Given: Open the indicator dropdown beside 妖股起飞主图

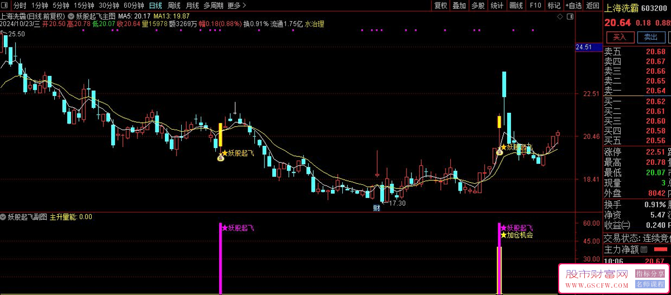Looking at the screenshot, I should [70, 16].
